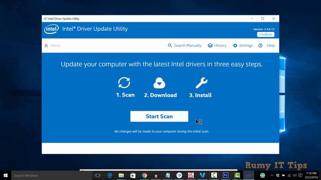
Task: Go to the Home page
Action: click(x=52, y=45)
